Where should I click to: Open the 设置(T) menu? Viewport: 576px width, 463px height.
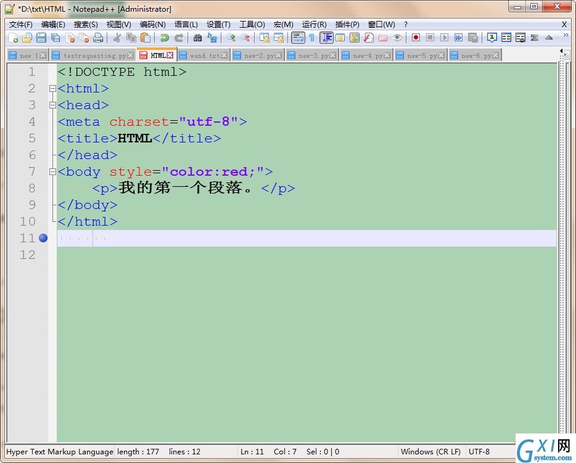pyautogui.click(x=218, y=25)
